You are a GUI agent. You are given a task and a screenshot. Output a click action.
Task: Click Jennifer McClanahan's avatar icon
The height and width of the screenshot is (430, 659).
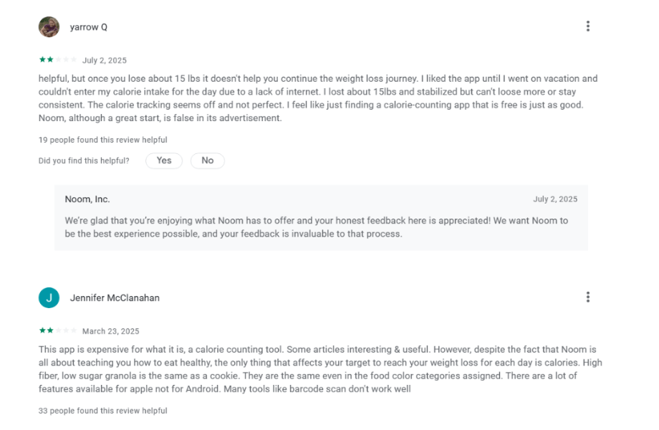tap(49, 297)
